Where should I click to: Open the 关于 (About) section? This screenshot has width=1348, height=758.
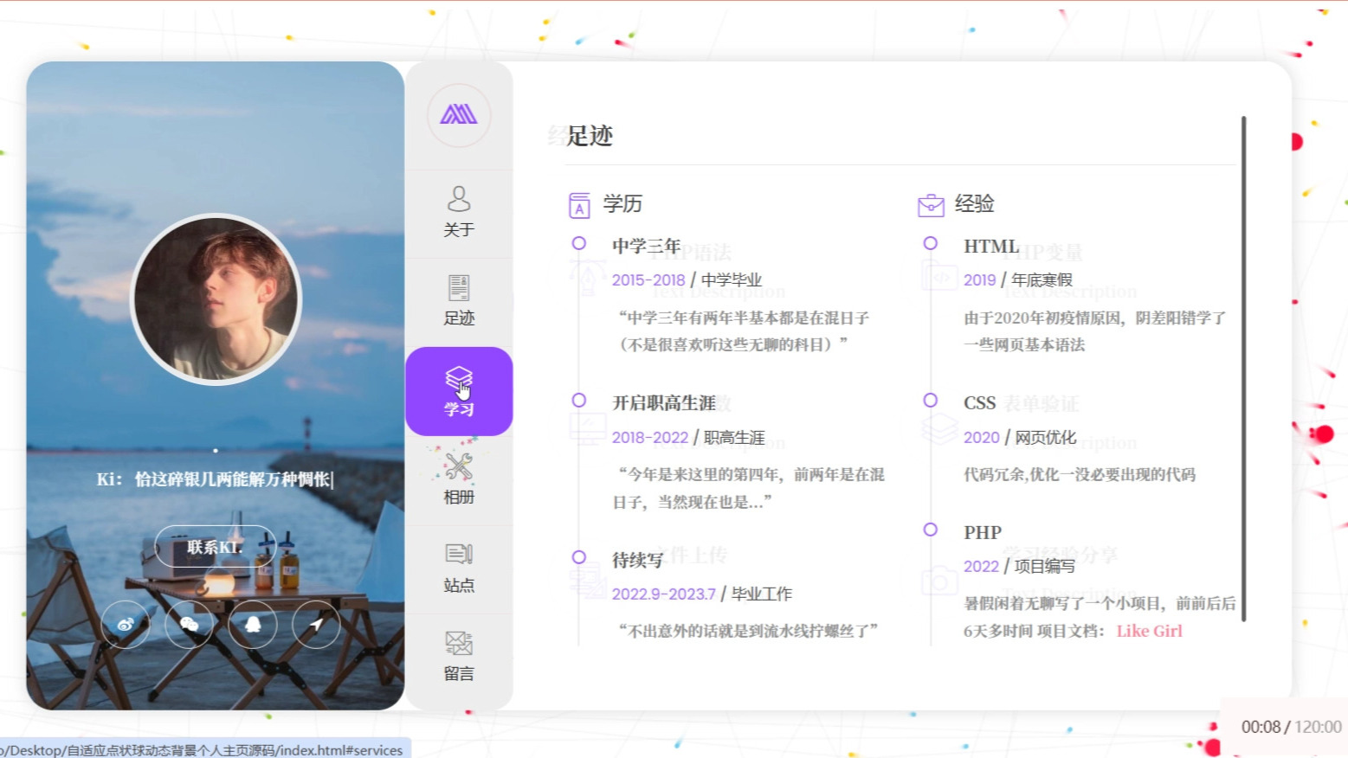pos(459,213)
